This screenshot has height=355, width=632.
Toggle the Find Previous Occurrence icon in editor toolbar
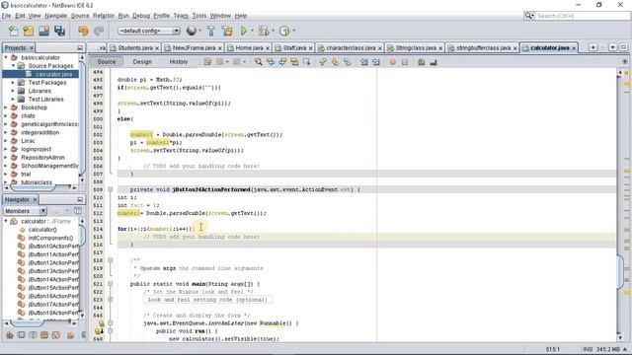coord(271,62)
